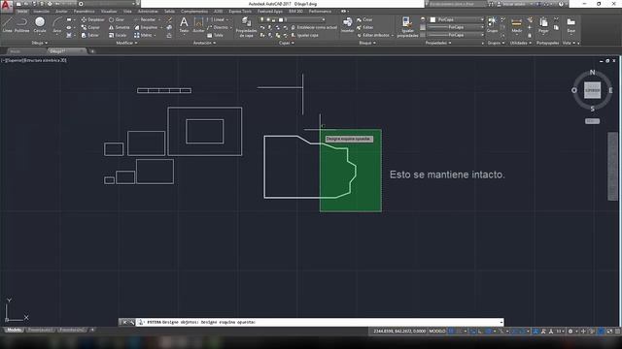
Task: Toggle the MODELO space button
Action: point(437,332)
